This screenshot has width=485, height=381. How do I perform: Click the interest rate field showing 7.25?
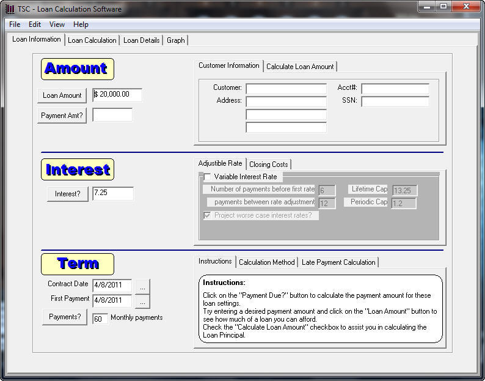pyautogui.click(x=113, y=193)
